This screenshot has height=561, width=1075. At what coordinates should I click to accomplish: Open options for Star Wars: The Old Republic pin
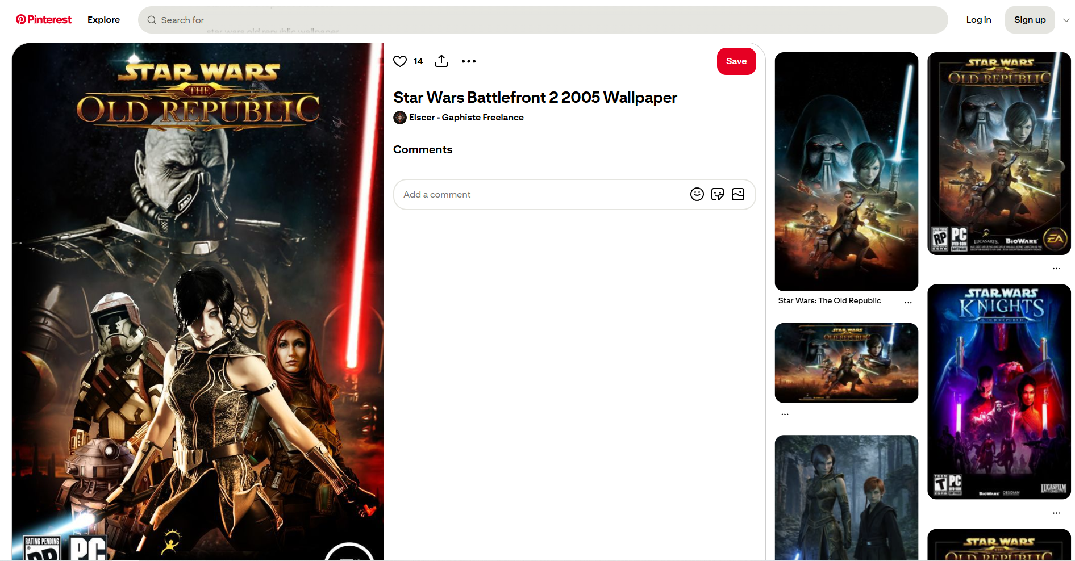tap(908, 302)
